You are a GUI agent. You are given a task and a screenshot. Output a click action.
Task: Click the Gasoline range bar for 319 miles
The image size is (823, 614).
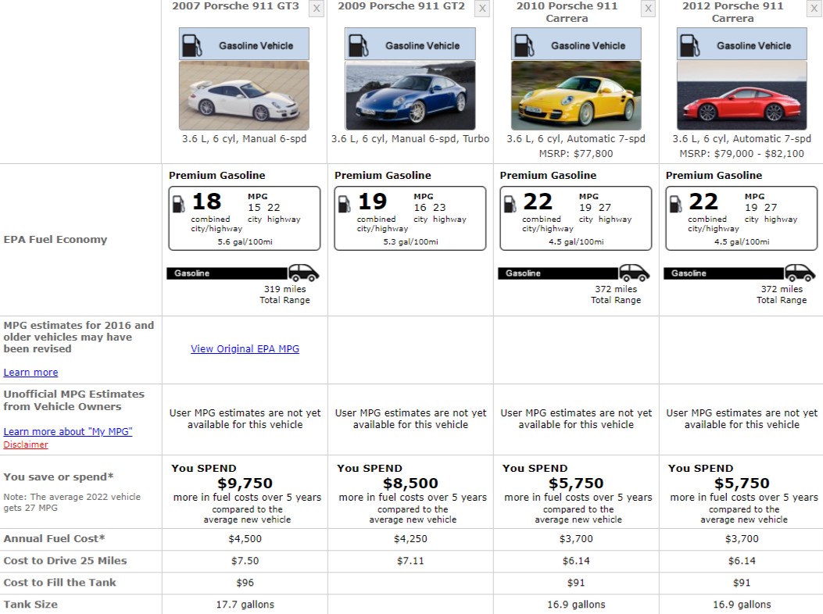click(x=227, y=273)
